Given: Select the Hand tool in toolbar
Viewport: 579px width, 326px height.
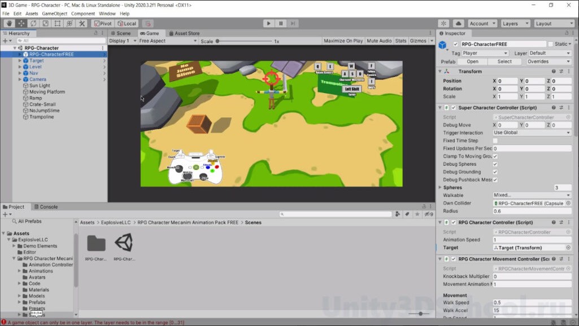Looking at the screenshot, I should tap(9, 23).
